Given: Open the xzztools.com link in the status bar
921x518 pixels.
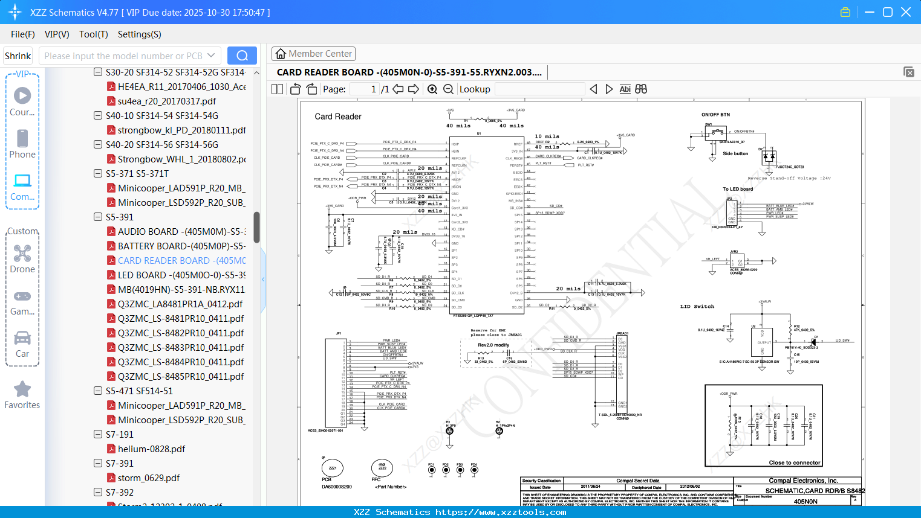Looking at the screenshot, I should pos(501,512).
